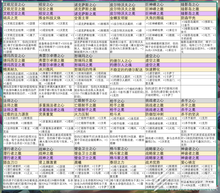Select the cell 诺克萨斯之冕
This screenshot has height=193, width=220.
point(92,14)
